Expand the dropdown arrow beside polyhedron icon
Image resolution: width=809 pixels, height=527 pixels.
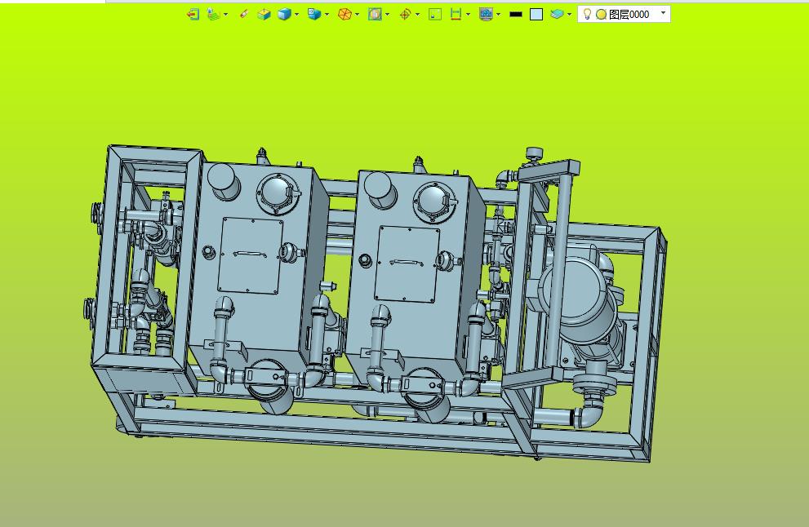pyautogui.click(x=357, y=15)
